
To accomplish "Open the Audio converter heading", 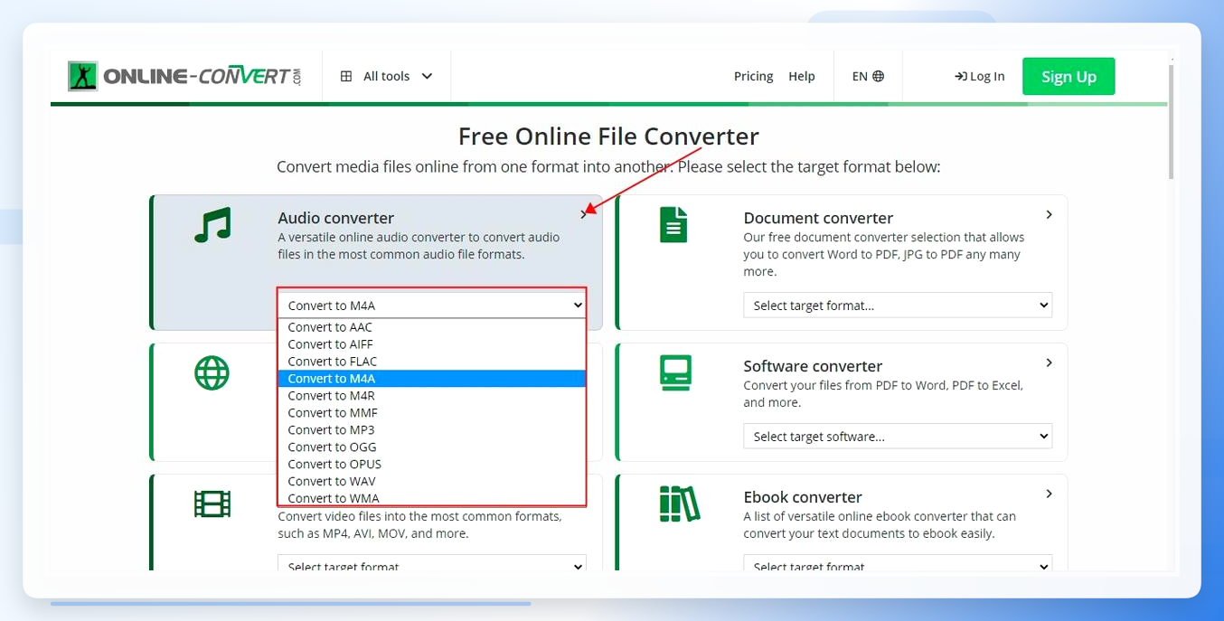I will click(x=335, y=218).
